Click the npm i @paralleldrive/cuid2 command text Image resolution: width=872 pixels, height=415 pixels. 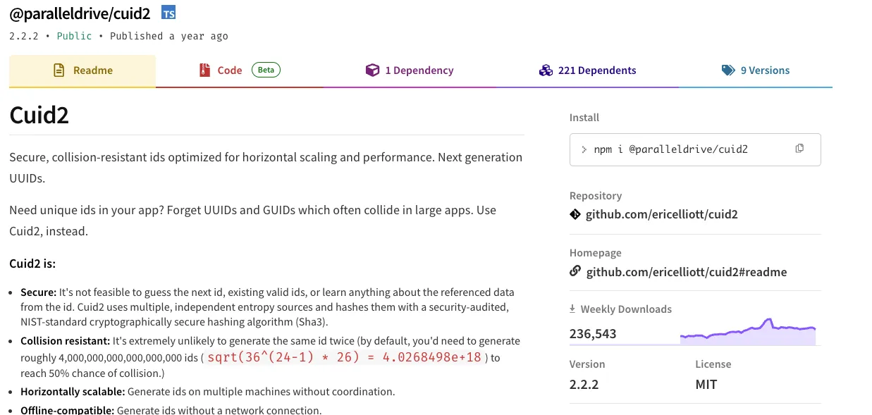click(x=670, y=149)
